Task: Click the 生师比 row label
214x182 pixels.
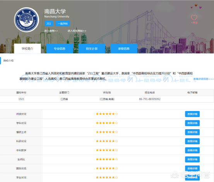Action: pyautogui.click(x=21, y=159)
